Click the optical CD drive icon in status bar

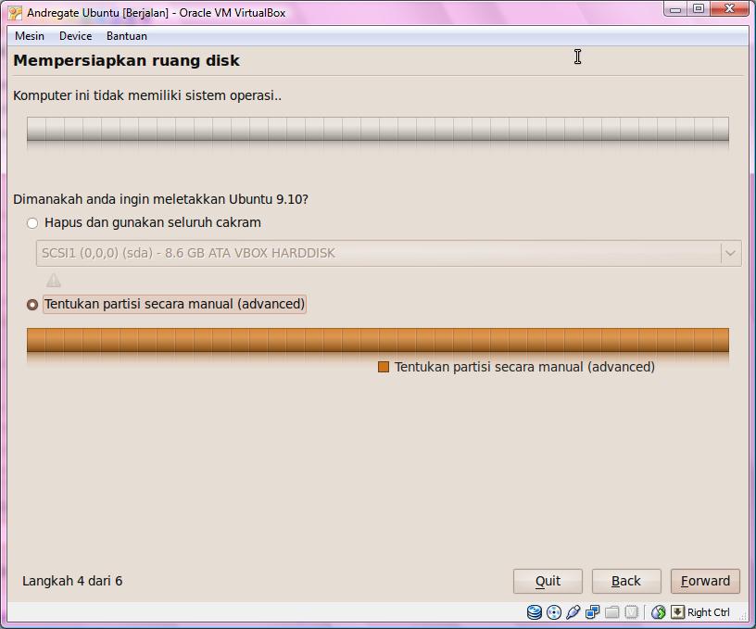coord(554,612)
